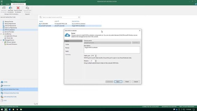Click the Virtual Labs tree icon
The height and width of the screenshot is (111, 197).
click(5, 38)
